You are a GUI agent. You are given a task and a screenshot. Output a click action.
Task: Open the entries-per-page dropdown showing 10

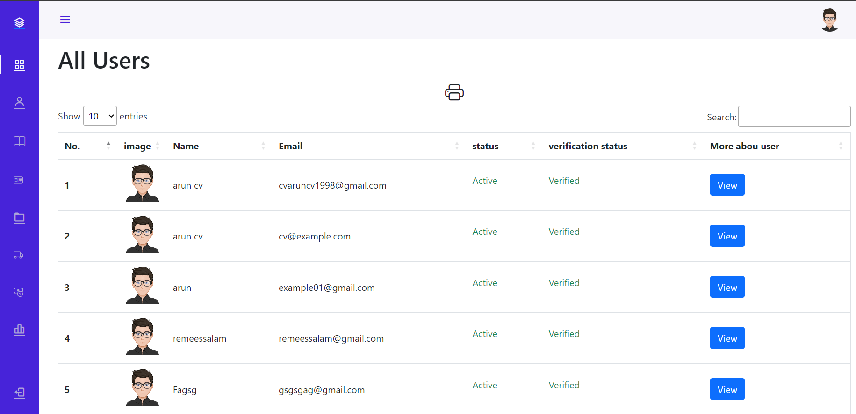[100, 116]
